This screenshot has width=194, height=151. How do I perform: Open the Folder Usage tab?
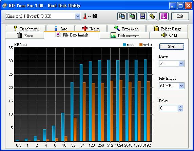[167, 29]
